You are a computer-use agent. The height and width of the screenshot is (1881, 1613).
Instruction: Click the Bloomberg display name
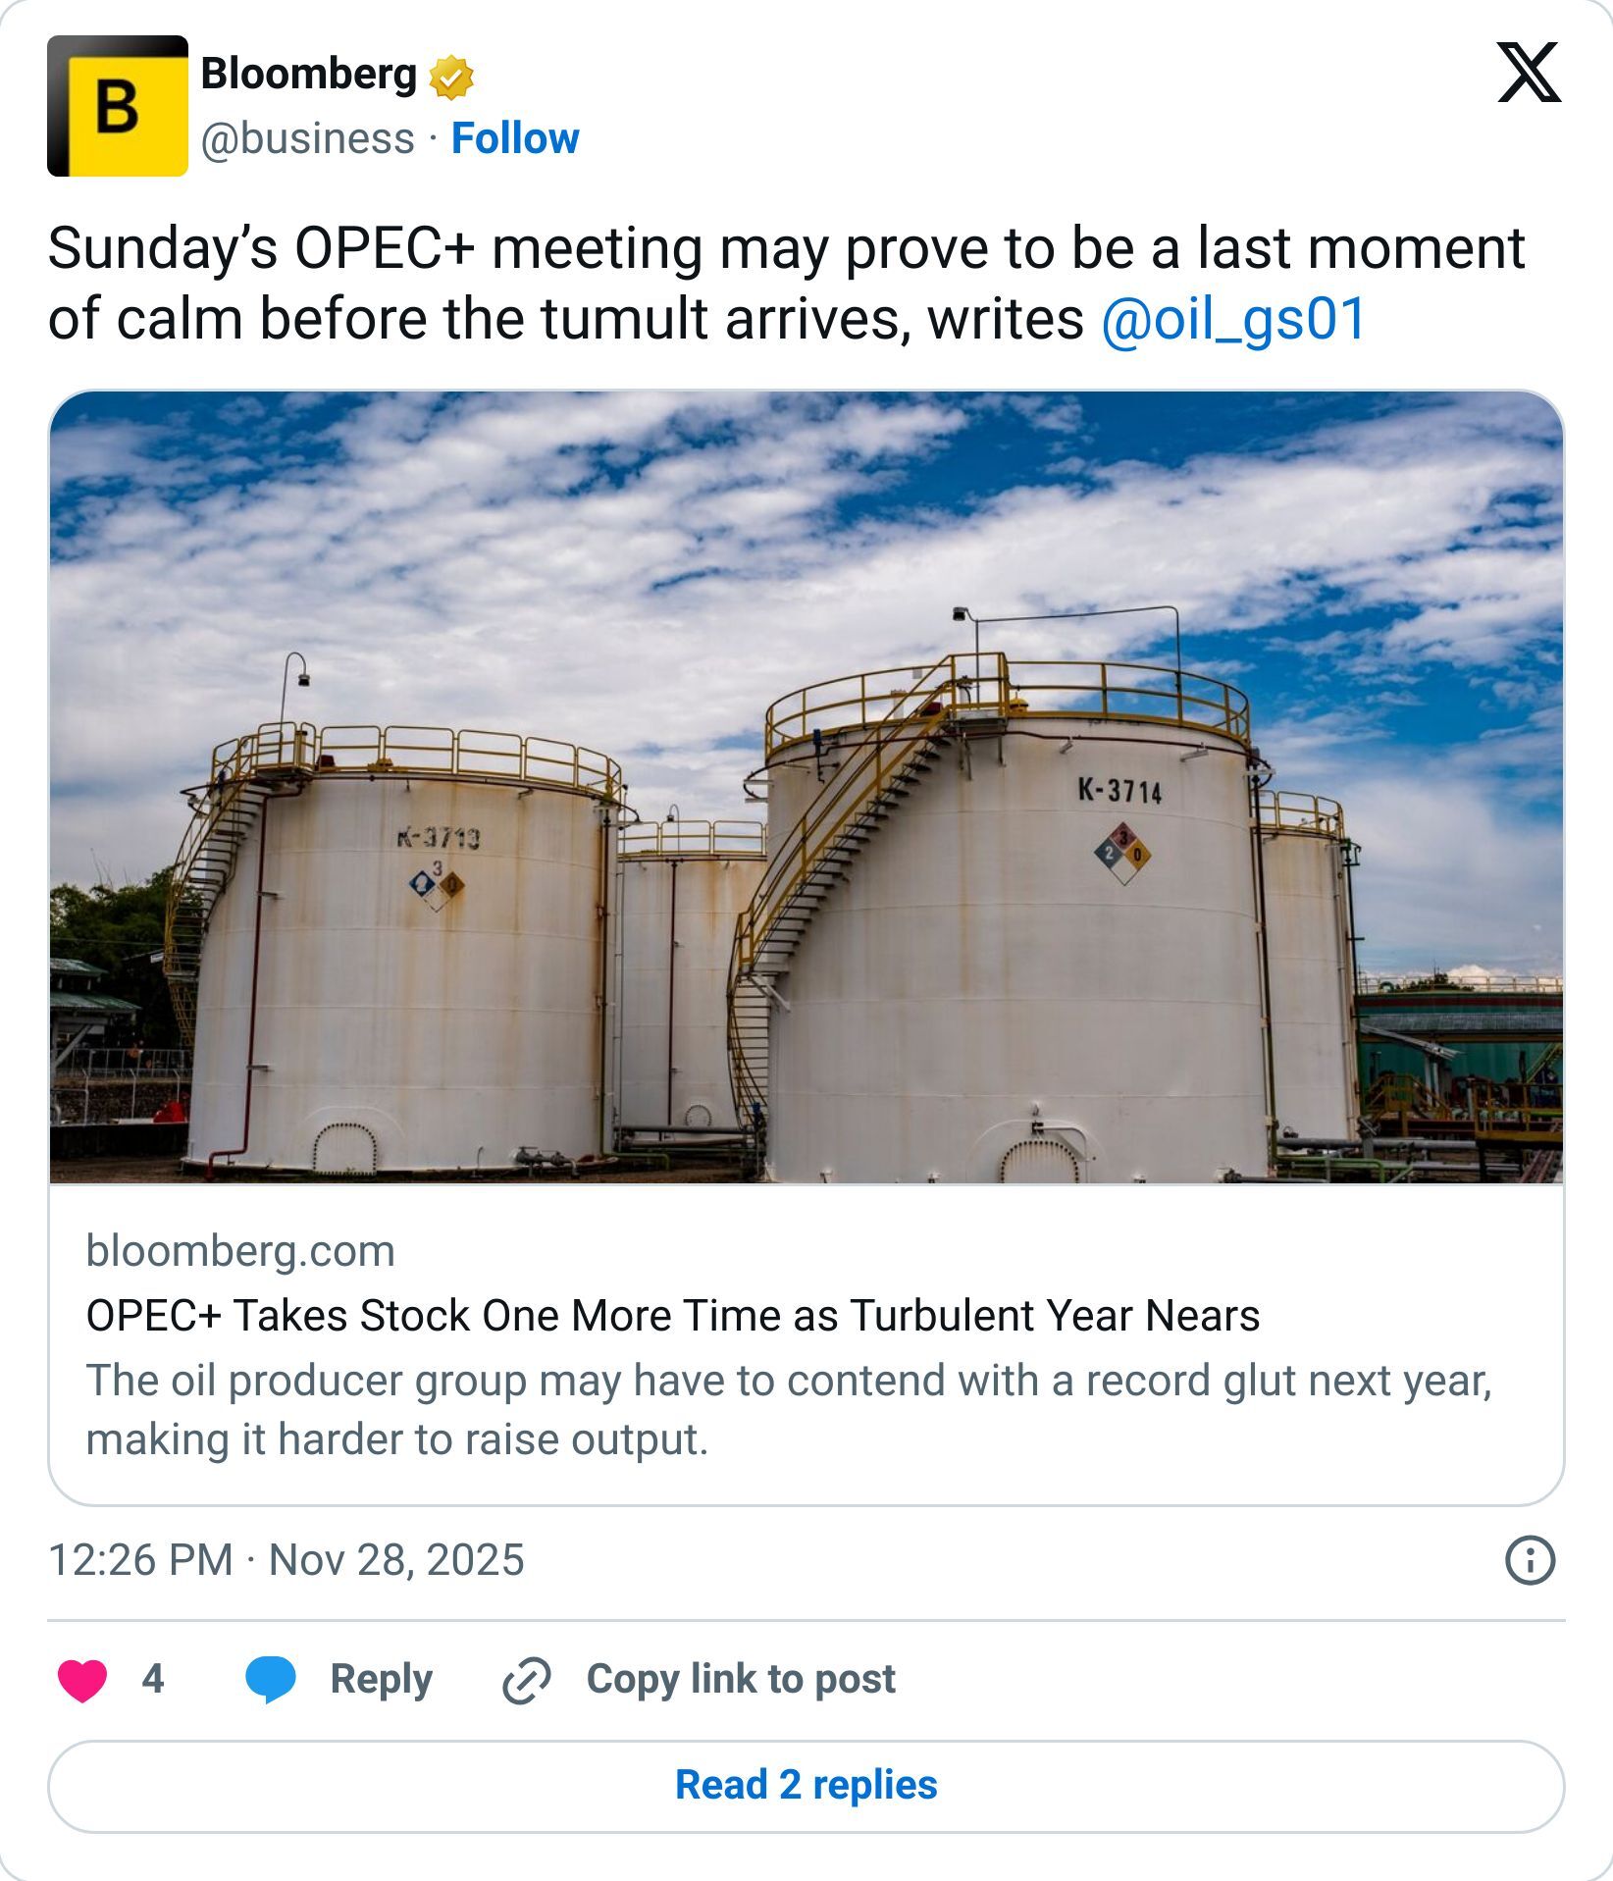(309, 75)
